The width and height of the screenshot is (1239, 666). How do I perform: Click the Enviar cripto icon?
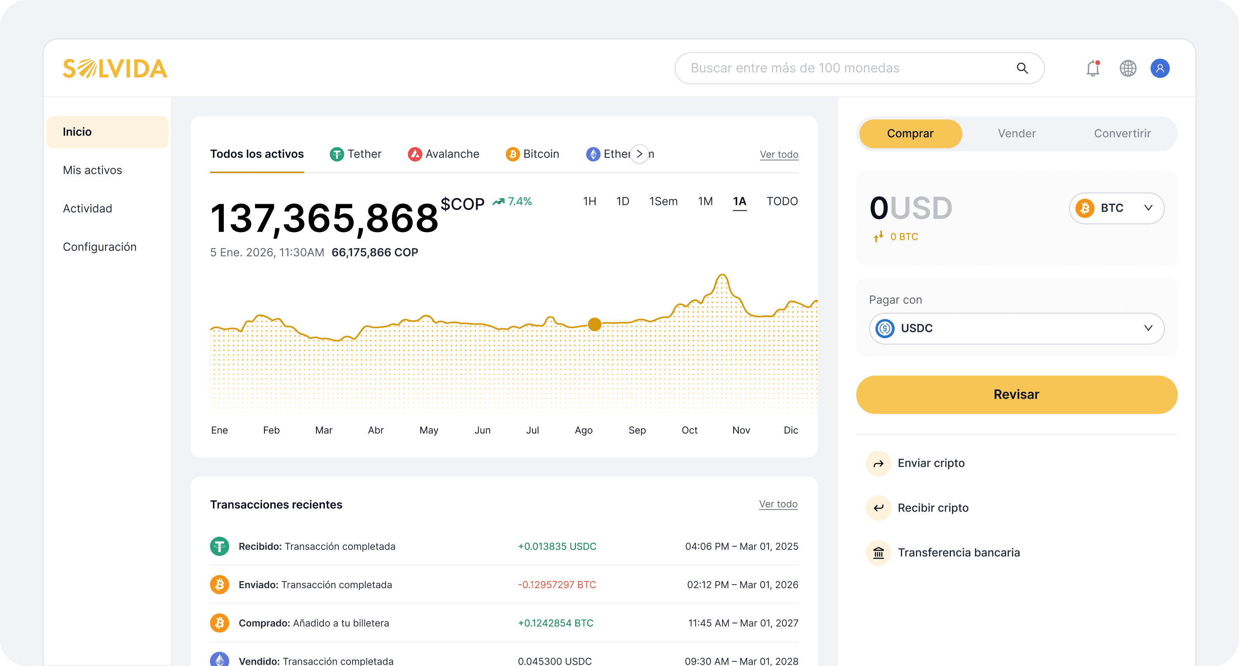pyautogui.click(x=878, y=463)
